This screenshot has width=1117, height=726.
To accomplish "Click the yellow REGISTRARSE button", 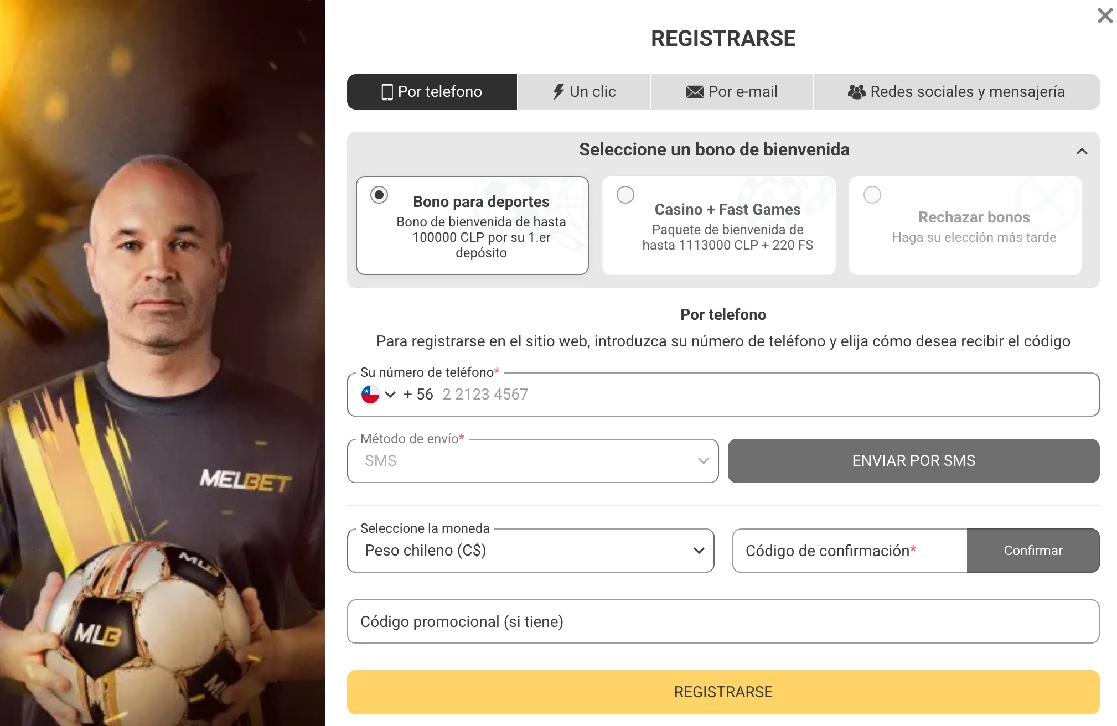I will point(723,692).
